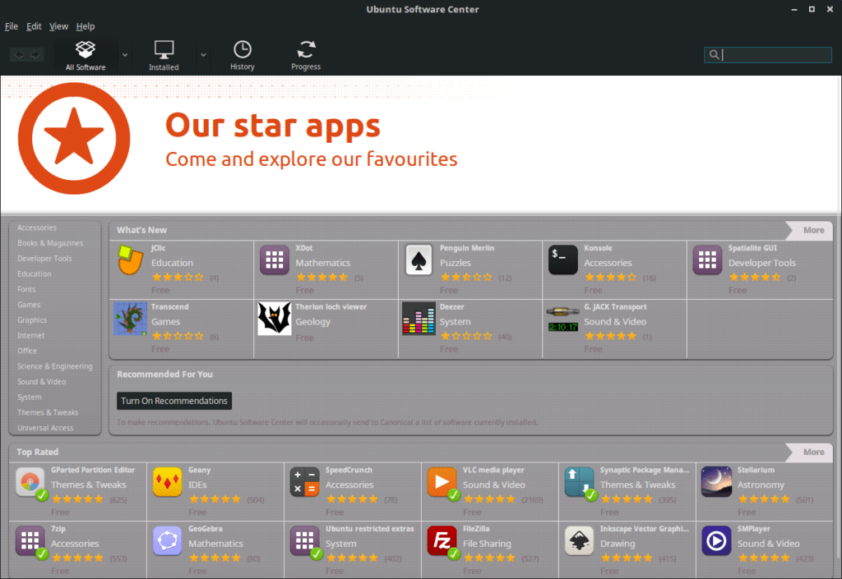Show Installed software list

point(164,55)
